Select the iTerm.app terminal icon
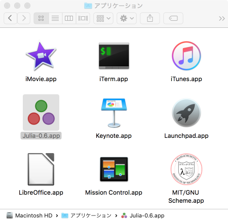Image resolution: width=228 pixels, height=221 pixels. [x=114, y=56]
